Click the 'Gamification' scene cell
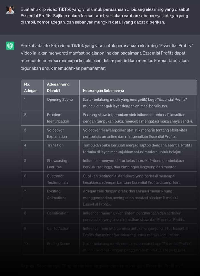Screen dimensions: 200x276 61,216
